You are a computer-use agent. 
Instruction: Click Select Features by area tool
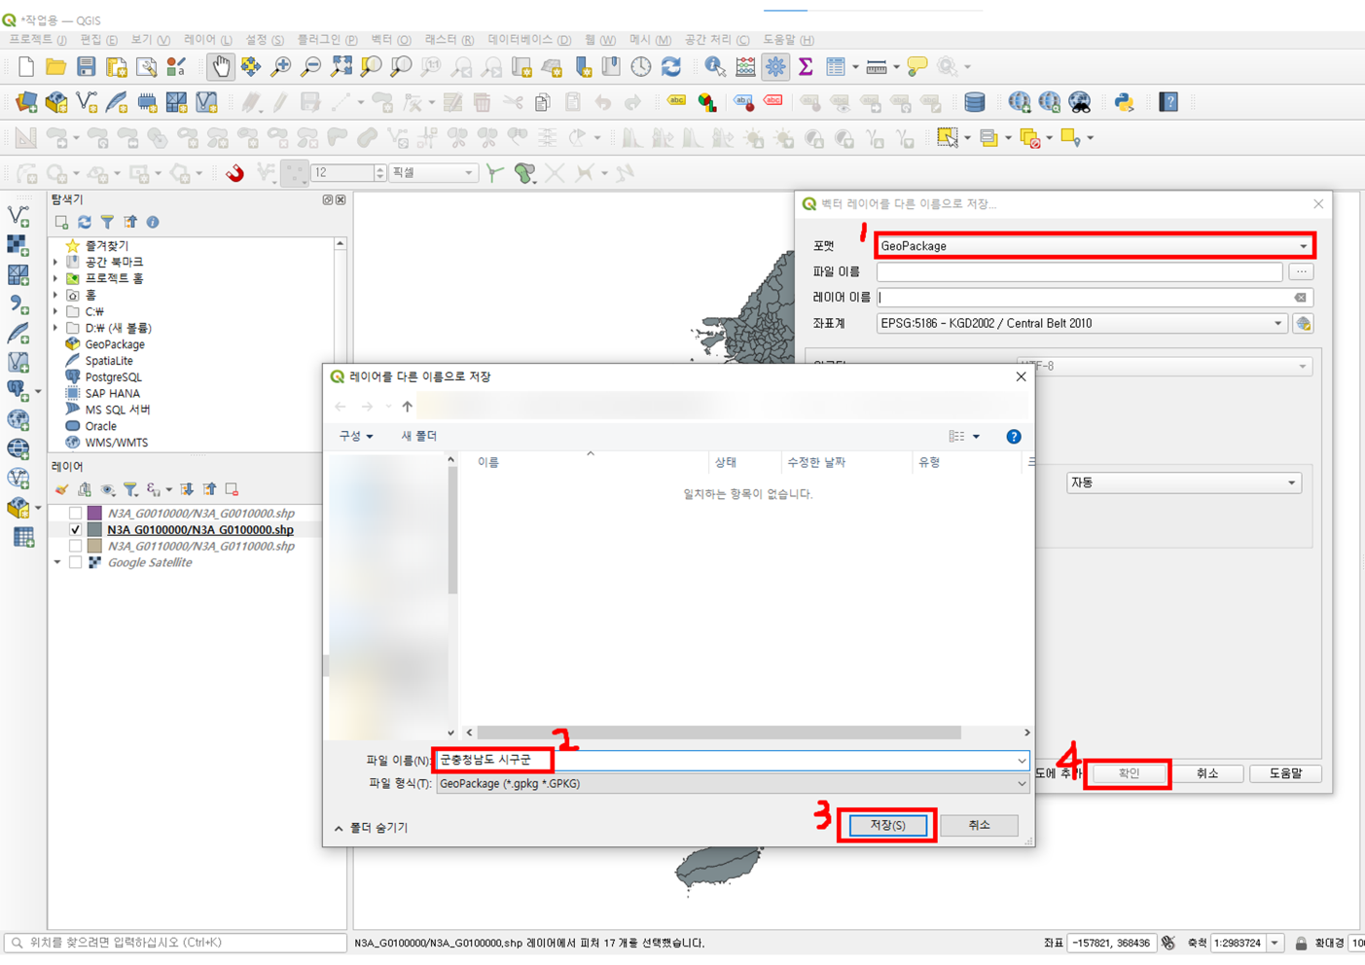point(947,138)
